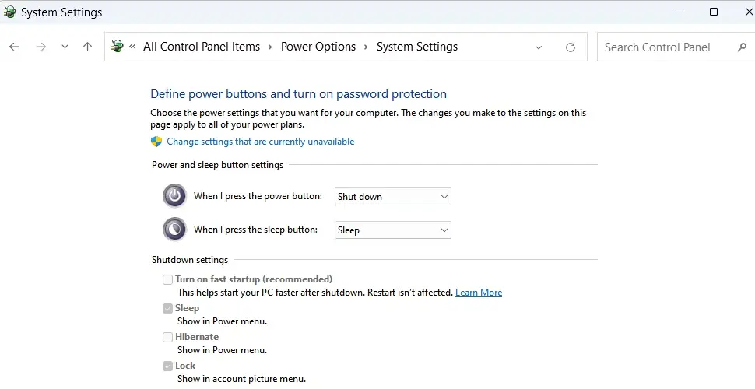Click the Power Options icon in the address bar
This screenshot has width=755, height=389.
pyautogui.click(x=117, y=46)
